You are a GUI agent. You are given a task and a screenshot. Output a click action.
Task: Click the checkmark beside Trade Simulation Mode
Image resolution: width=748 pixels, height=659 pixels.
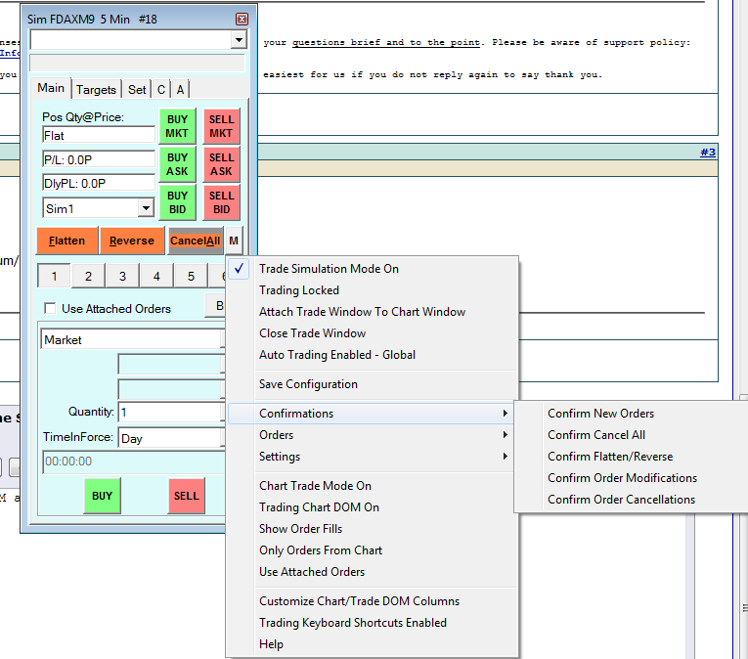coord(239,269)
